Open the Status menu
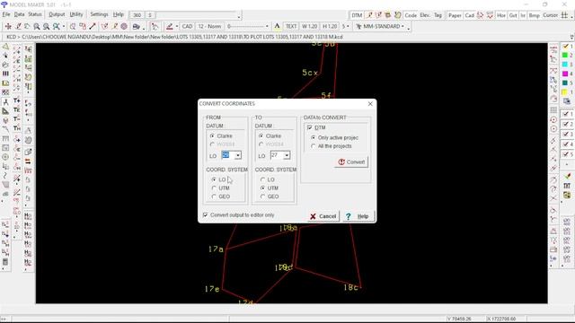 (x=35, y=14)
